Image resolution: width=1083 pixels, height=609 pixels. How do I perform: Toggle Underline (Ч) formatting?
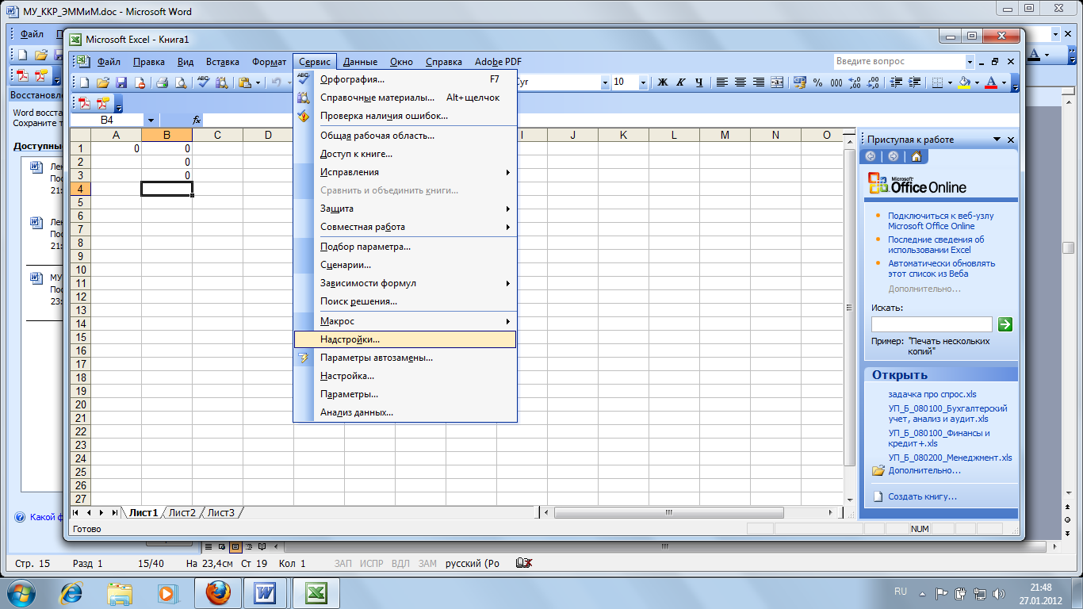tap(698, 82)
